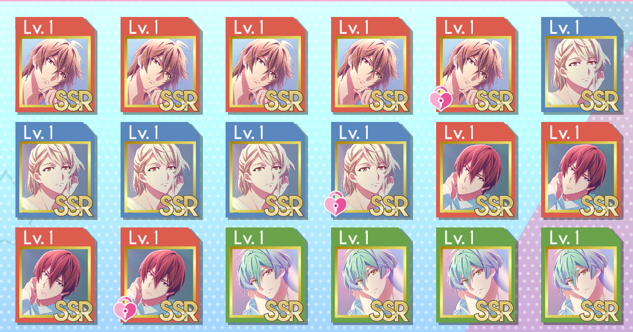Select the second brown-haired SSR card in the top row
The height and width of the screenshot is (332, 633).
[161, 65]
